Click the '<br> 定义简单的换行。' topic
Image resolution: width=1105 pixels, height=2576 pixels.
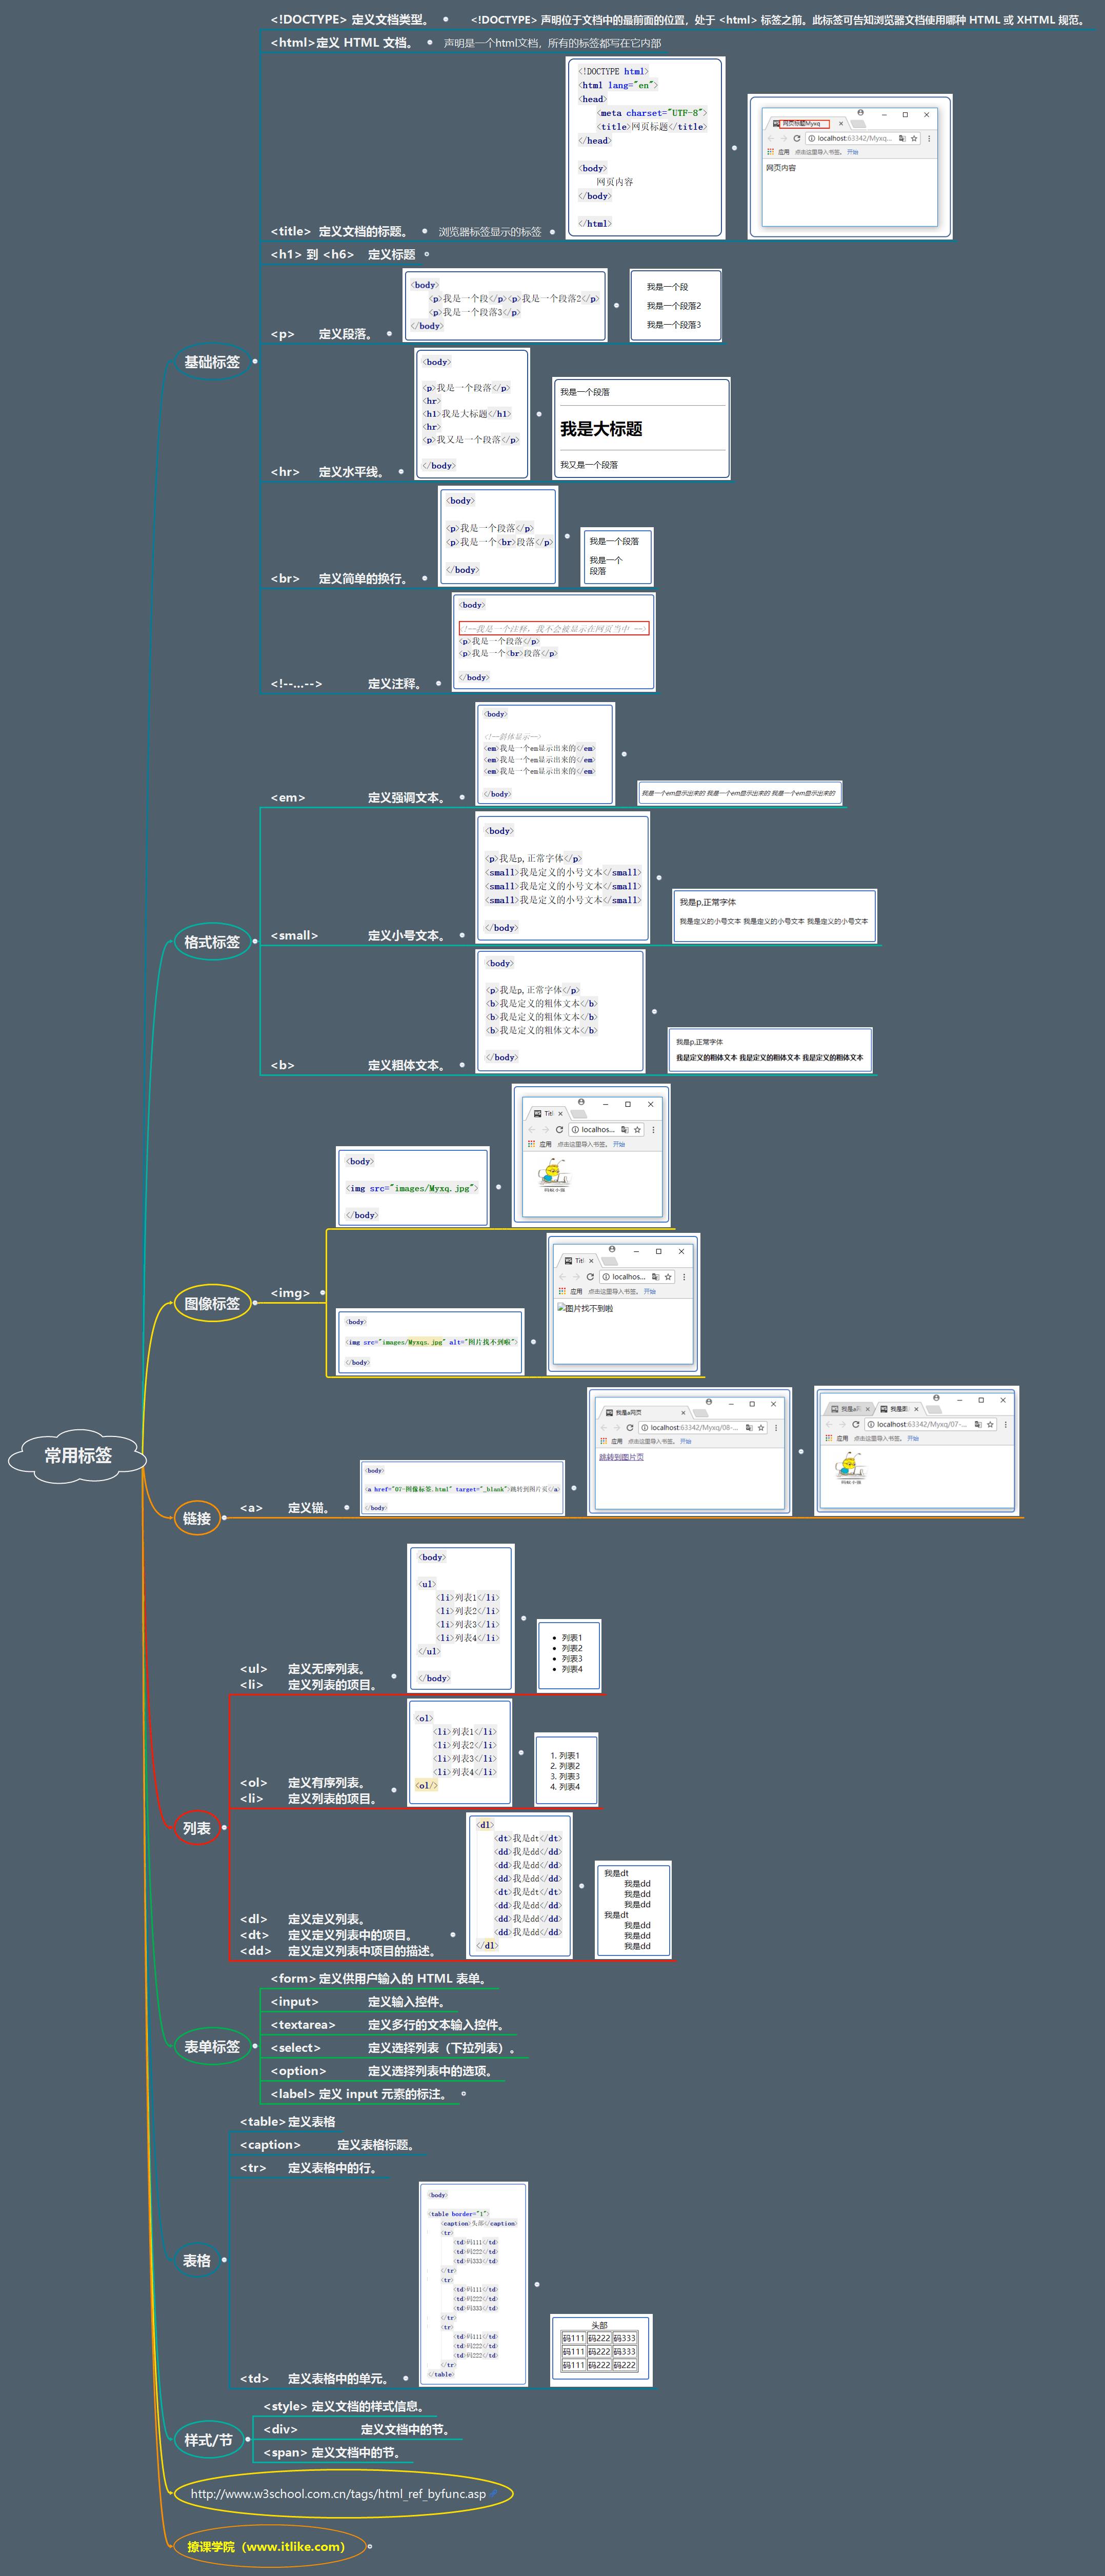pos(340,579)
